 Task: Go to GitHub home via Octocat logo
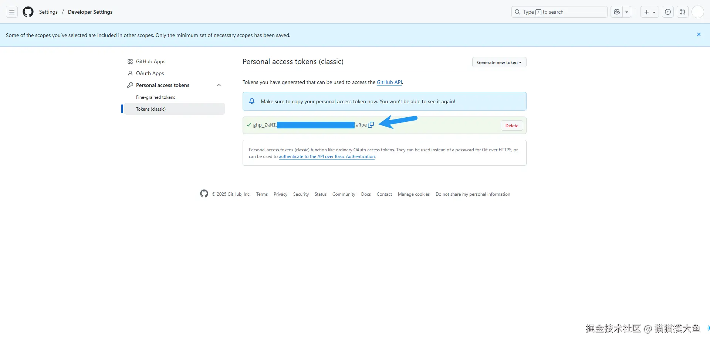(28, 12)
